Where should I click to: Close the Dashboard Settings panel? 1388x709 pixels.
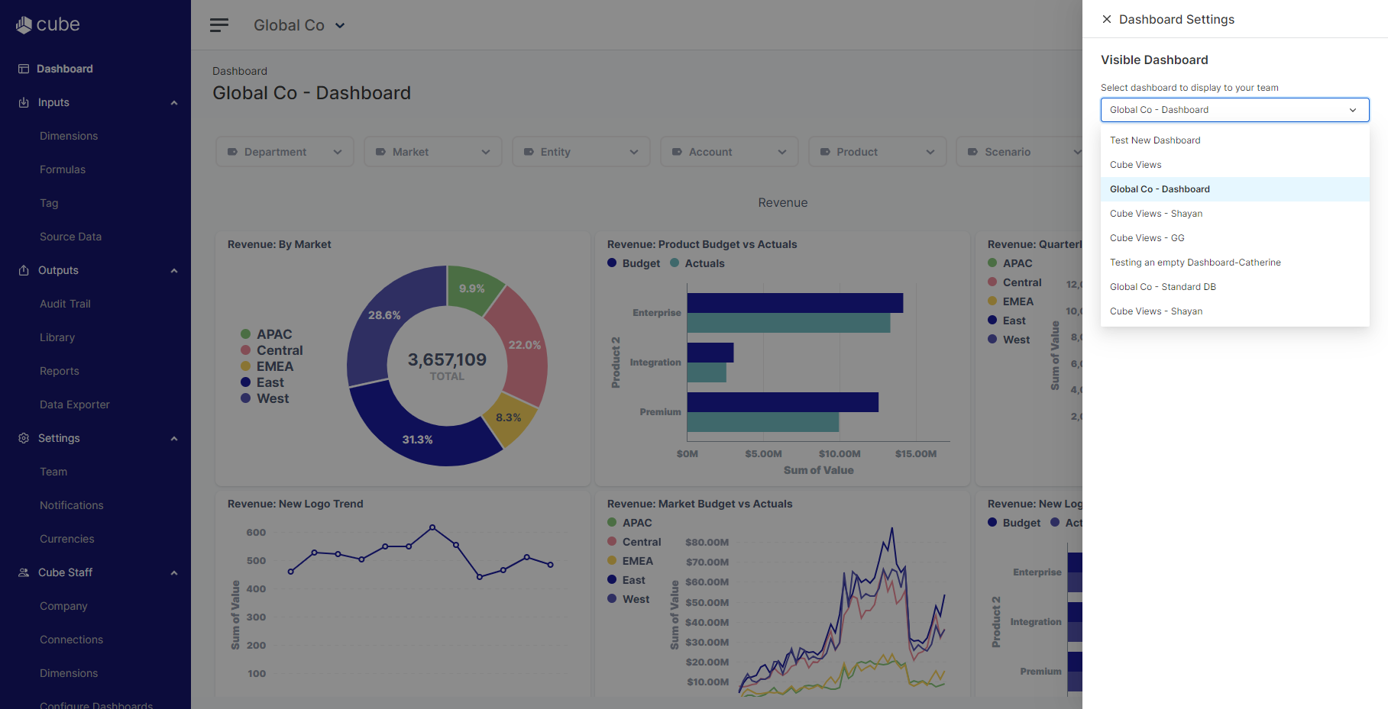1107,19
